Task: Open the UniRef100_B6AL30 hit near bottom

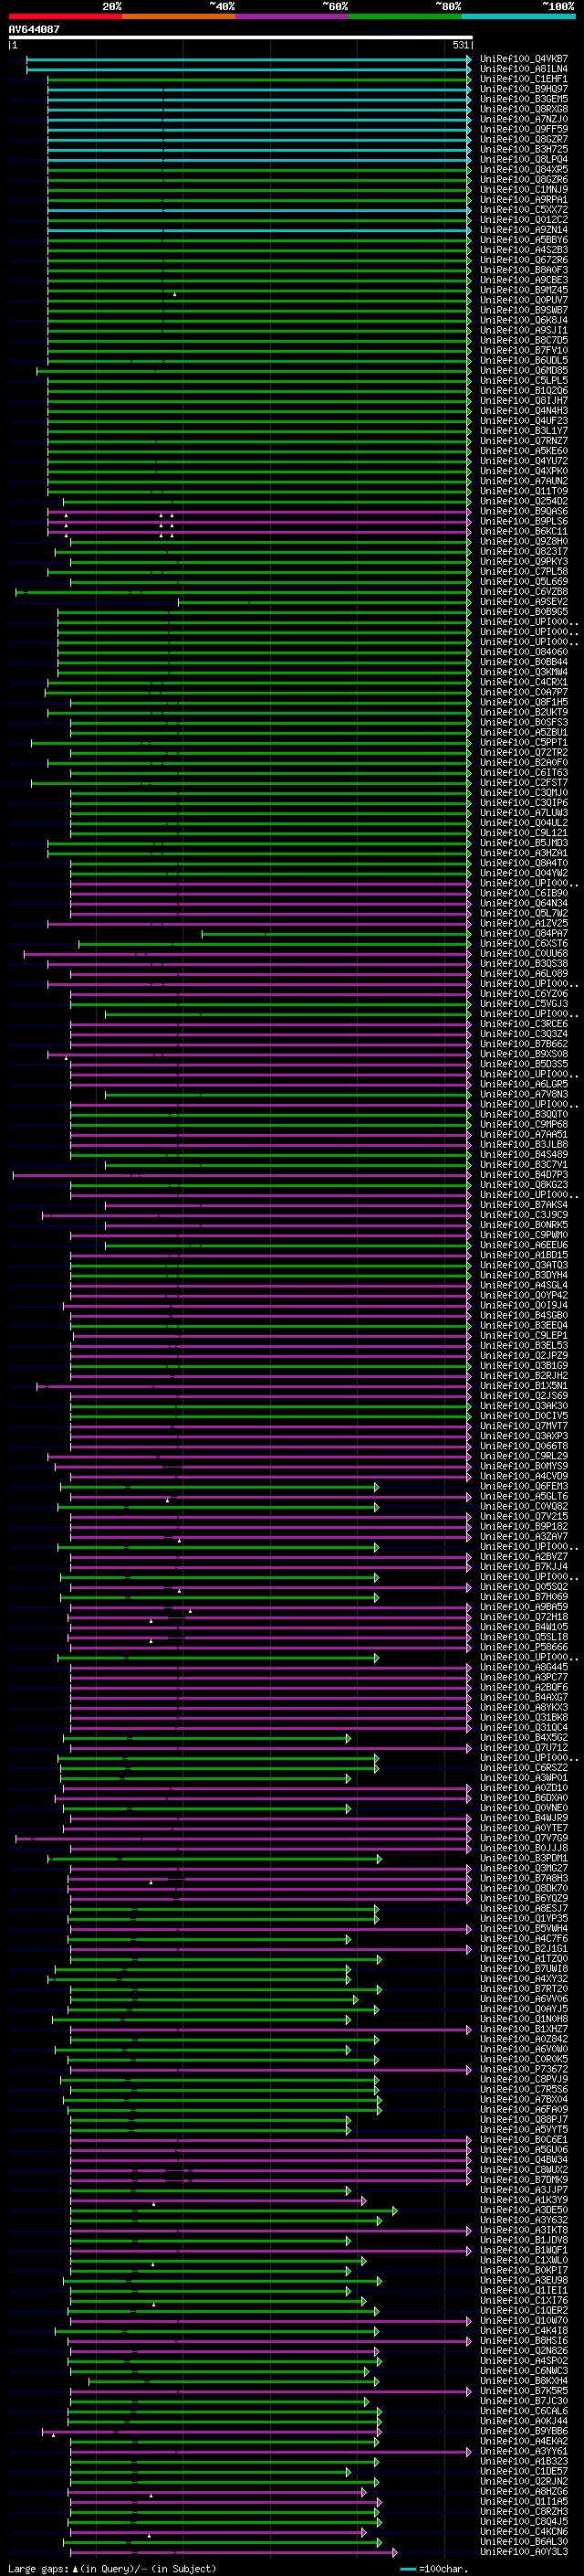Action: click(x=524, y=2542)
